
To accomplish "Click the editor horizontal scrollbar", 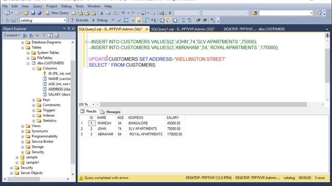I will point(203,104).
